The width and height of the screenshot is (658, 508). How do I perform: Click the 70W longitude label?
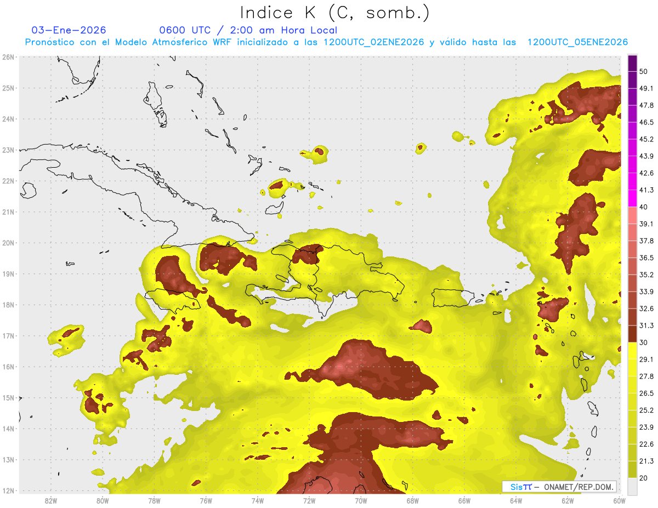point(361,500)
